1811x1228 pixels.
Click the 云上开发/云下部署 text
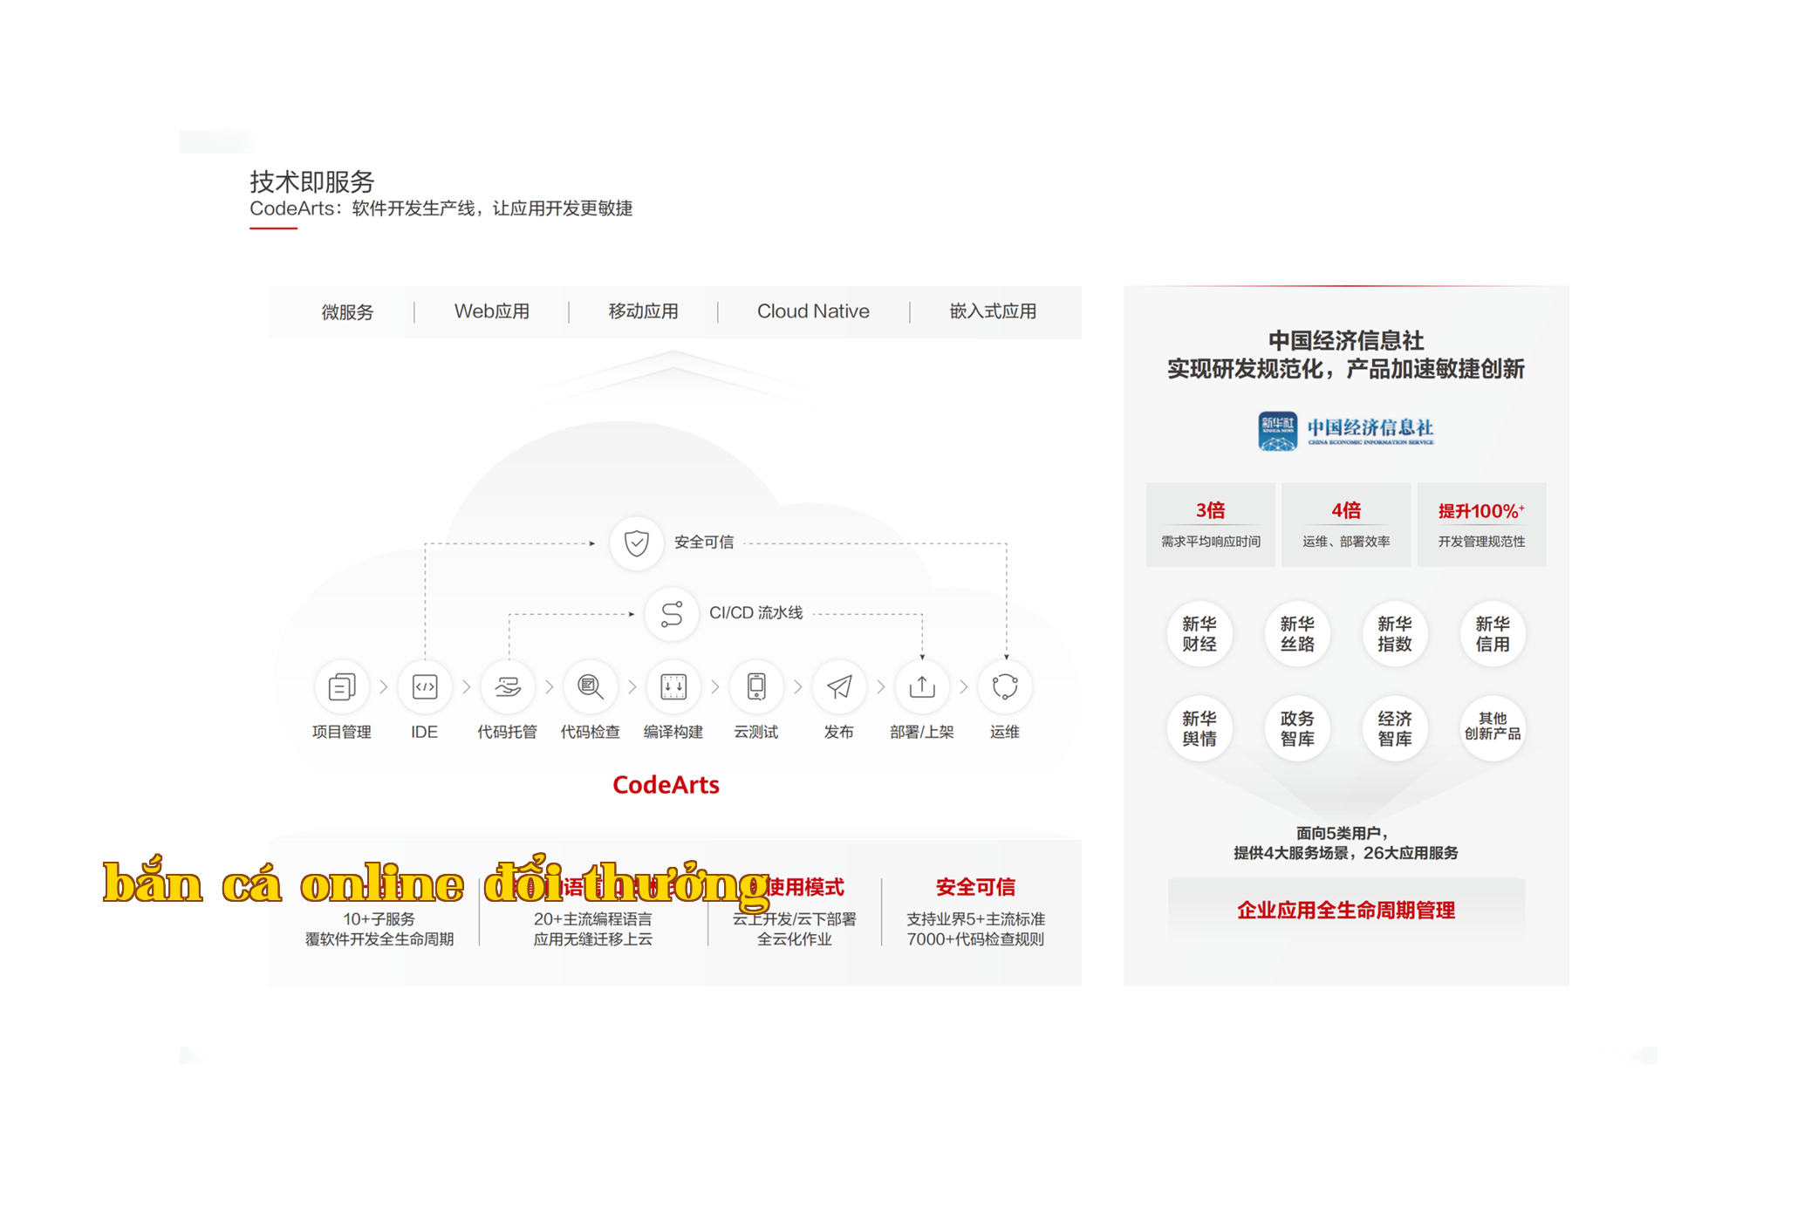[x=794, y=918]
